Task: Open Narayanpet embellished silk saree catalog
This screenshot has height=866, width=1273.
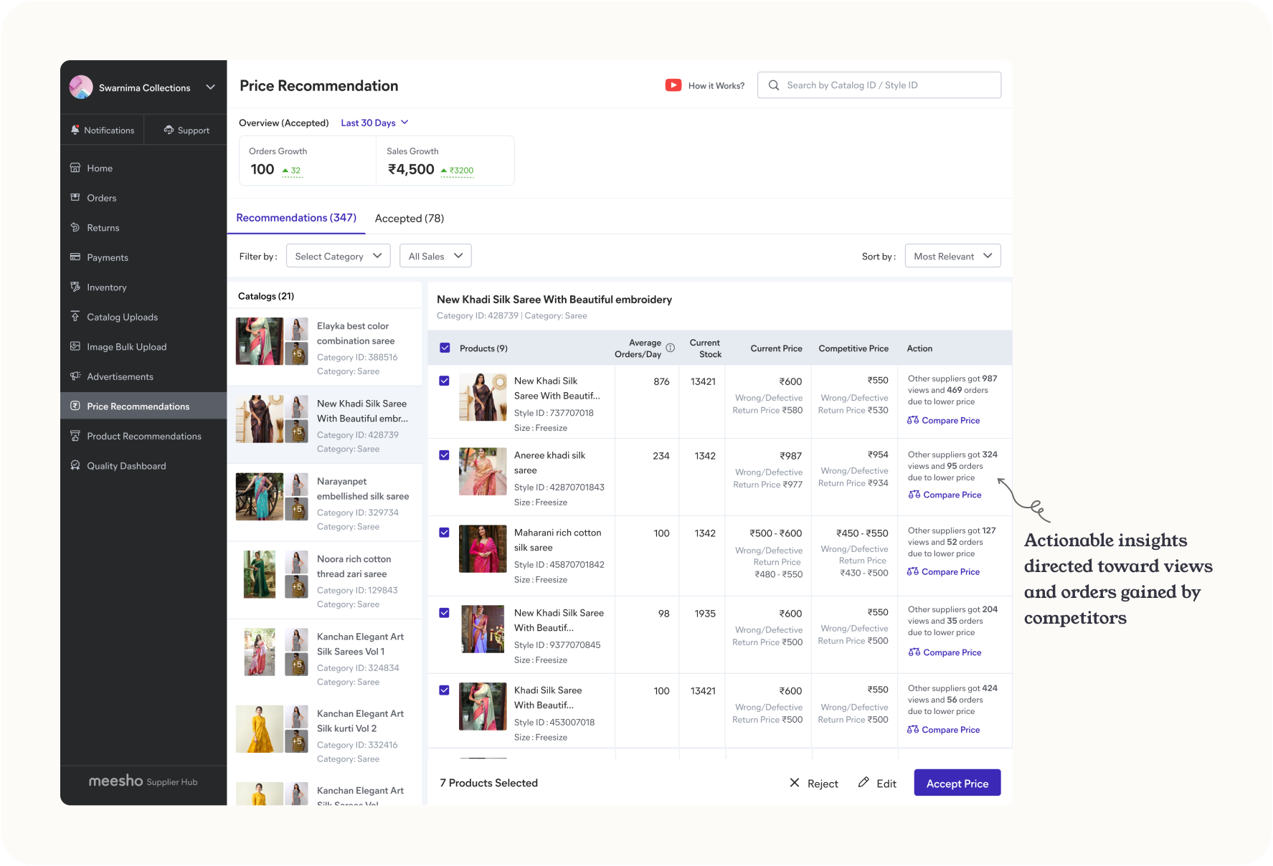Action: coord(325,503)
